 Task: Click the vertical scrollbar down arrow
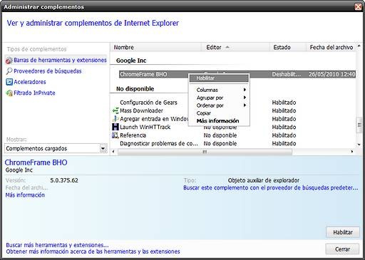(x=359, y=145)
